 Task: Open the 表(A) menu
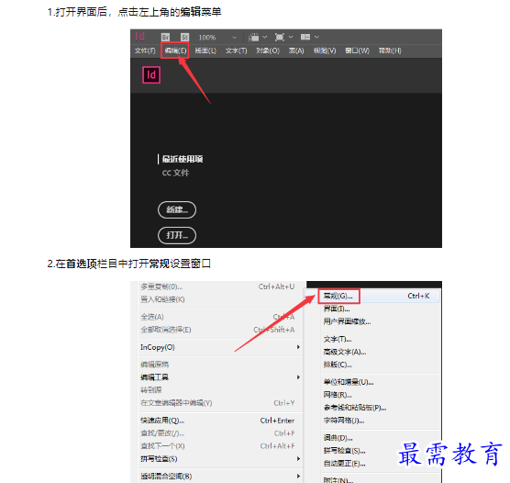[x=296, y=51]
